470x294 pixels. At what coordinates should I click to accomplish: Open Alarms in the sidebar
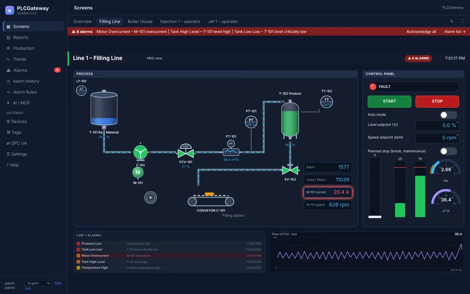(x=34, y=70)
